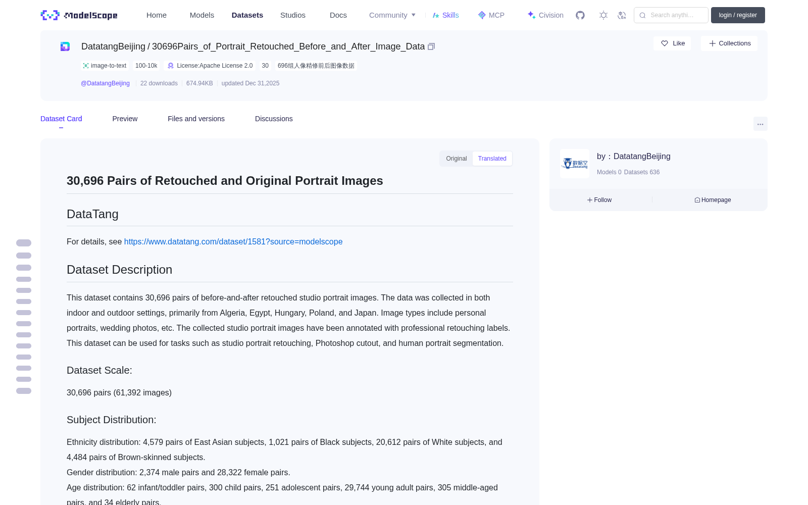Click the 100-10k size tag
Viewport: 808px width, 505px height.
[x=146, y=66]
